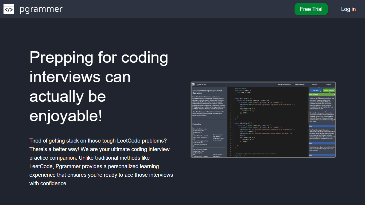Click the pgrammer brand name in header
The width and height of the screenshot is (365, 205).
point(41,9)
